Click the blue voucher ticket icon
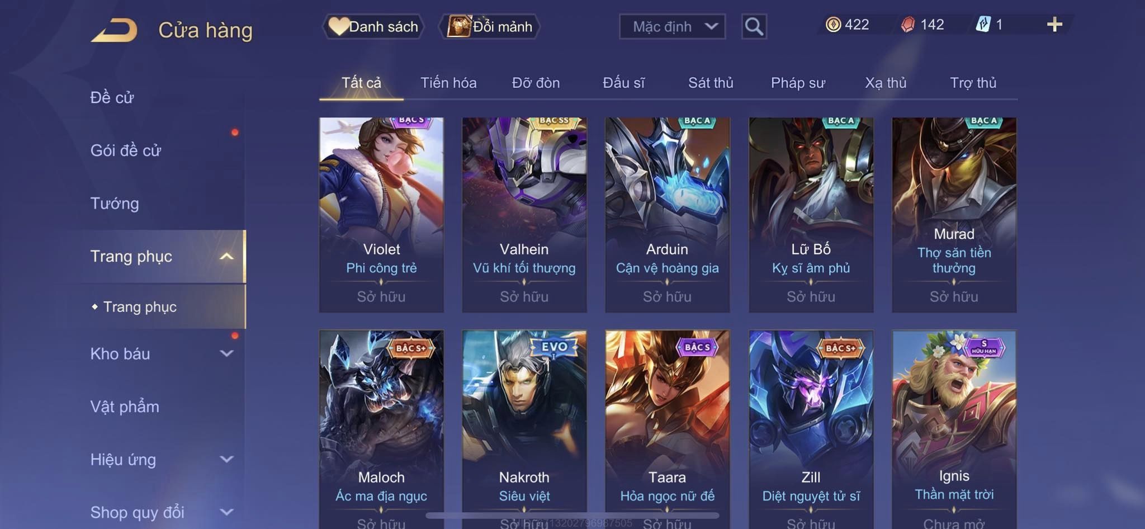 (x=983, y=25)
